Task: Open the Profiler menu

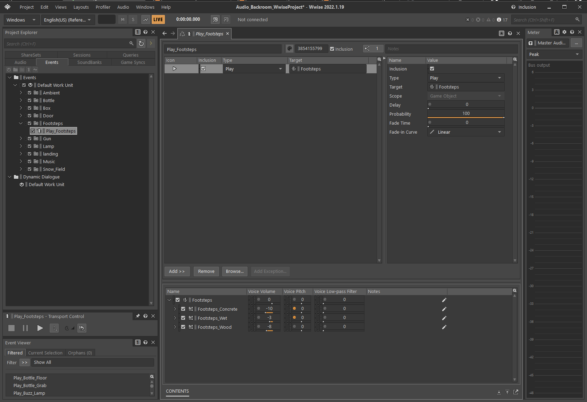Action: 103,7
